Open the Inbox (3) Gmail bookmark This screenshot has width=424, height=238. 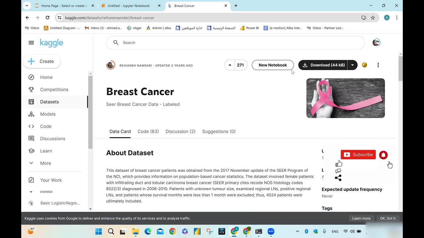(x=103, y=28)
